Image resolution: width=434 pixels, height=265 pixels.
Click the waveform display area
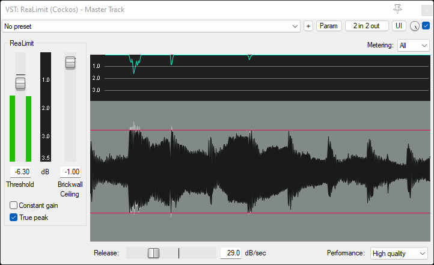pyautogui.click(x=260, y=171)
